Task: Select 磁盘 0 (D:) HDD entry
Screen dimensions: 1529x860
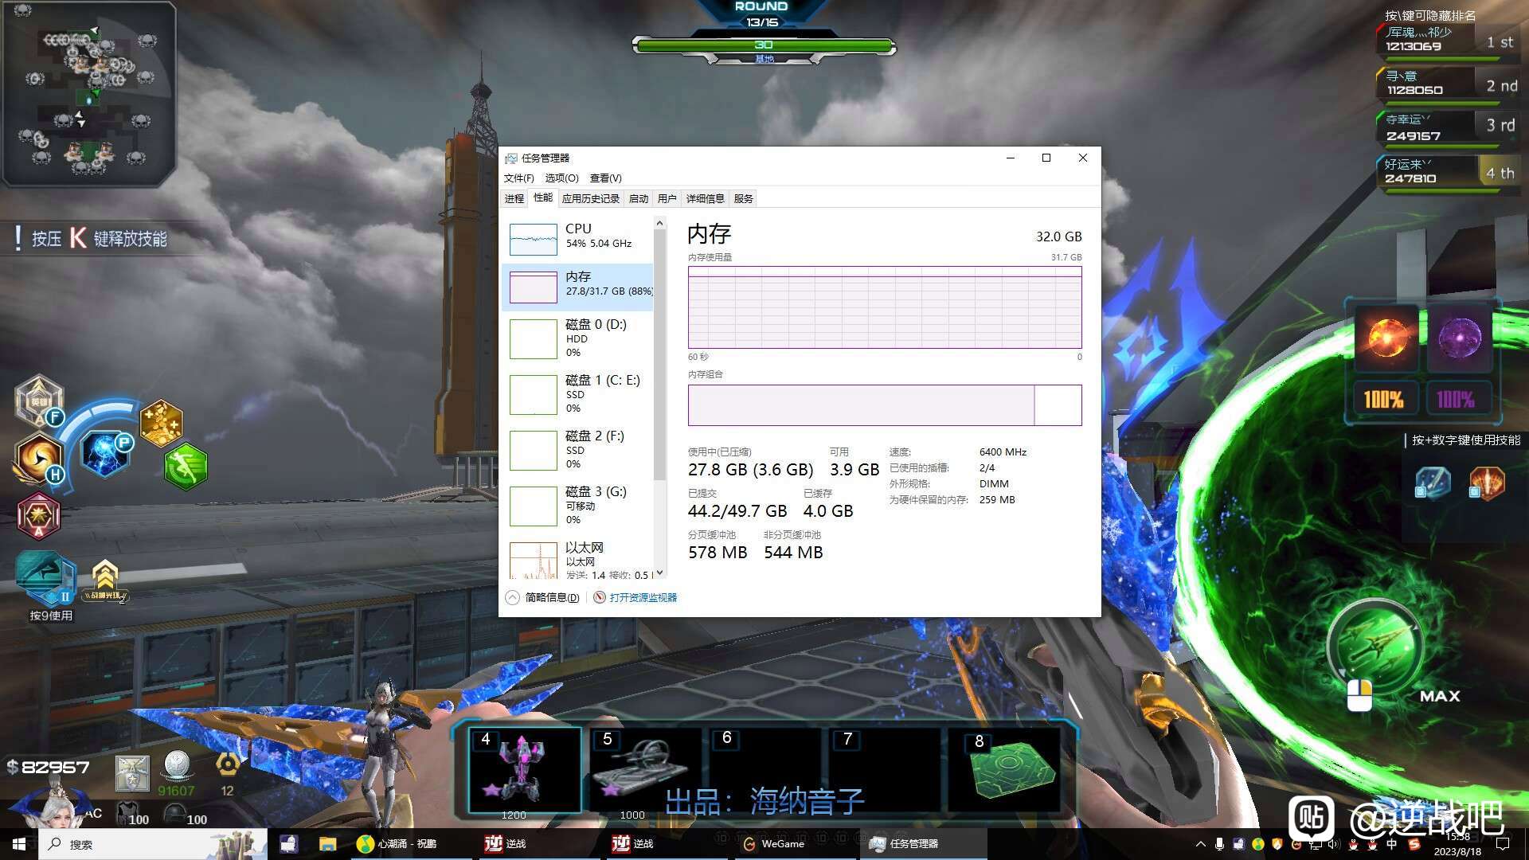Action: [x=578, y=338]
